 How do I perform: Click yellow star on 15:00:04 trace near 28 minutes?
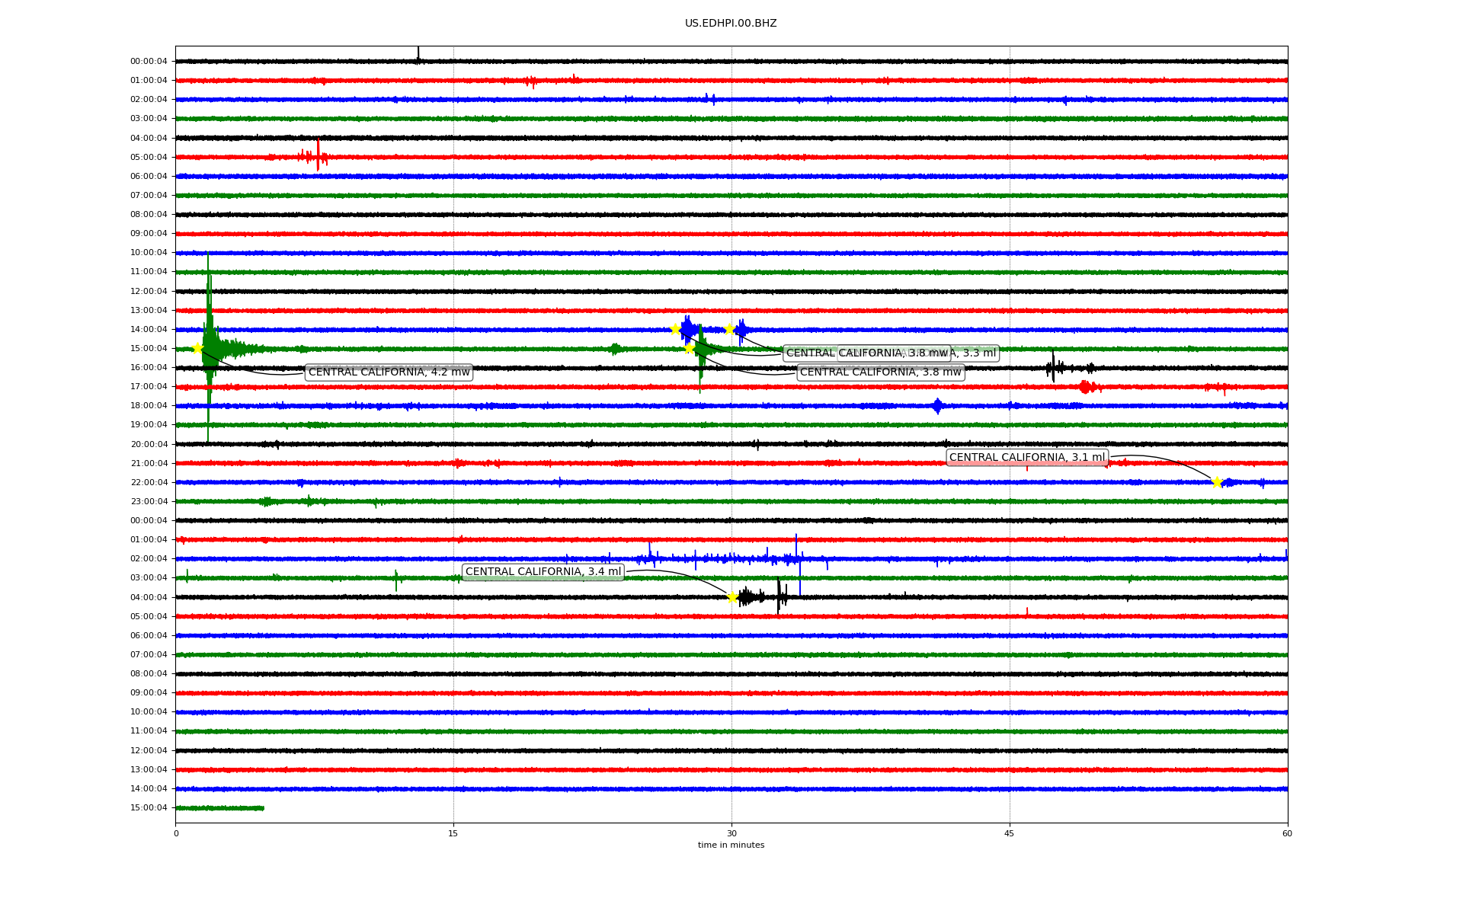tap(689, 349)
